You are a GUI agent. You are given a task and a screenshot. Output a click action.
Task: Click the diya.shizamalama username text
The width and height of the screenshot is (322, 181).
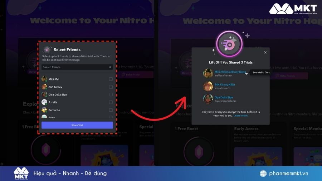[x=225, y=101]
